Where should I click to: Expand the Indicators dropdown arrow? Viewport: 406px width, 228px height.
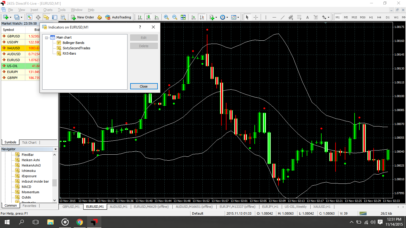click(x=216, y=17)
